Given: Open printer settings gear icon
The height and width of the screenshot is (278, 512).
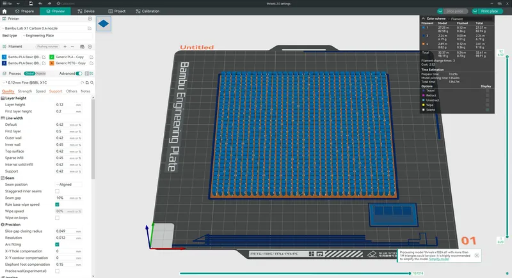Looking at the screenshot, I should (90, 19).
